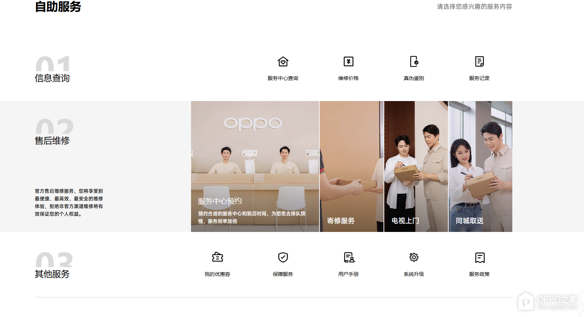This screenshot has height=317, width=584.
Task: Open the 服务记录 document icon
Action: [x=480, y=61]
